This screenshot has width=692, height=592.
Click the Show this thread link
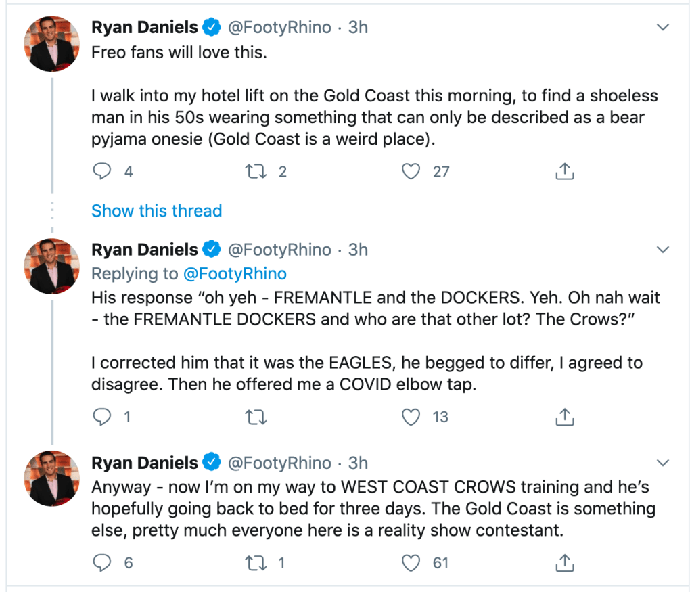pyautogui.click(x=156, y=211)
